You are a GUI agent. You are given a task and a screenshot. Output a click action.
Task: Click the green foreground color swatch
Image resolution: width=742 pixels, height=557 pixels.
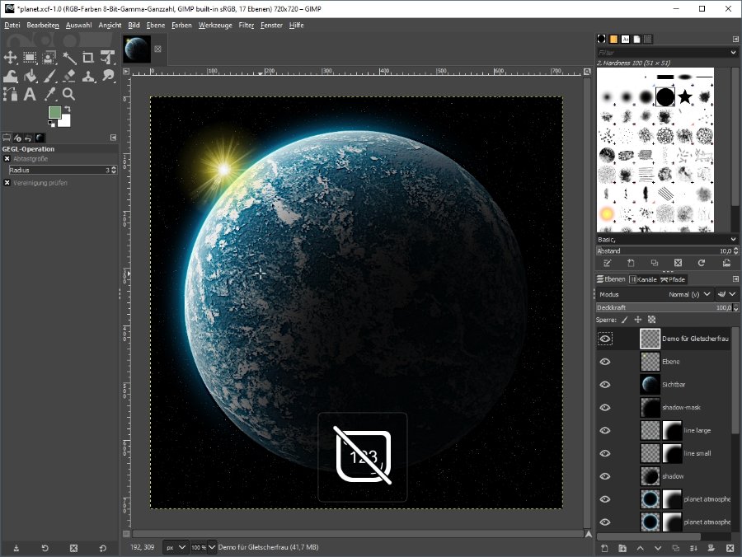click(x=54, y=113)
